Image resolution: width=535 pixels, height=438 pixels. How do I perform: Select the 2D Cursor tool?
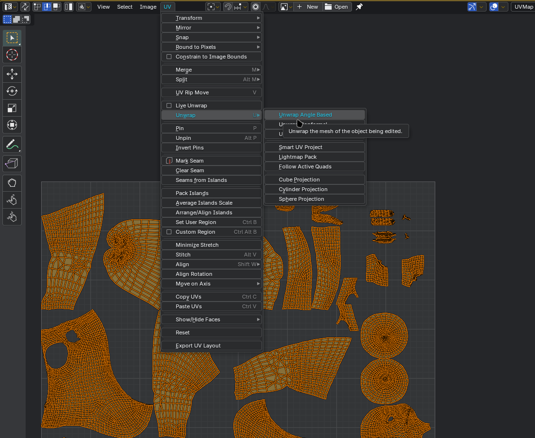tap(12, 55)
